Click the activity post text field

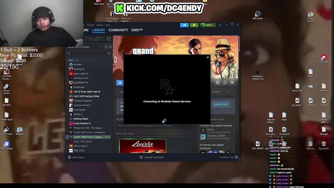(154, 126)
